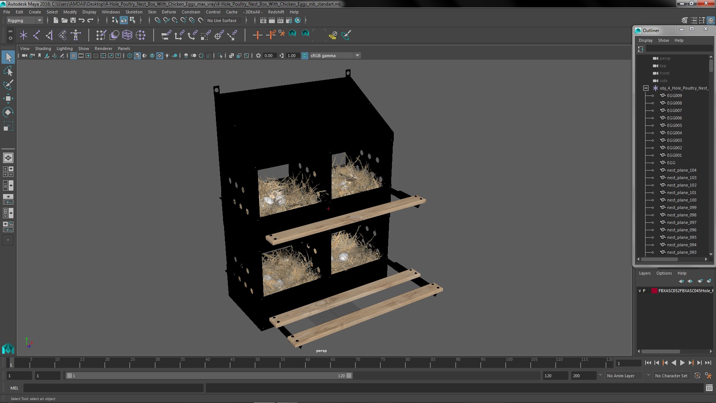Click the No Live Surface button
Screen dimensions: 716x403
pos(222,21)
